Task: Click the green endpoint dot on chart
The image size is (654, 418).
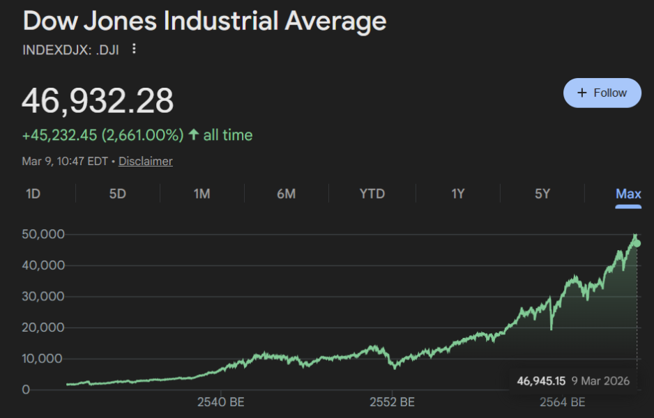Action: coord(637,243)
